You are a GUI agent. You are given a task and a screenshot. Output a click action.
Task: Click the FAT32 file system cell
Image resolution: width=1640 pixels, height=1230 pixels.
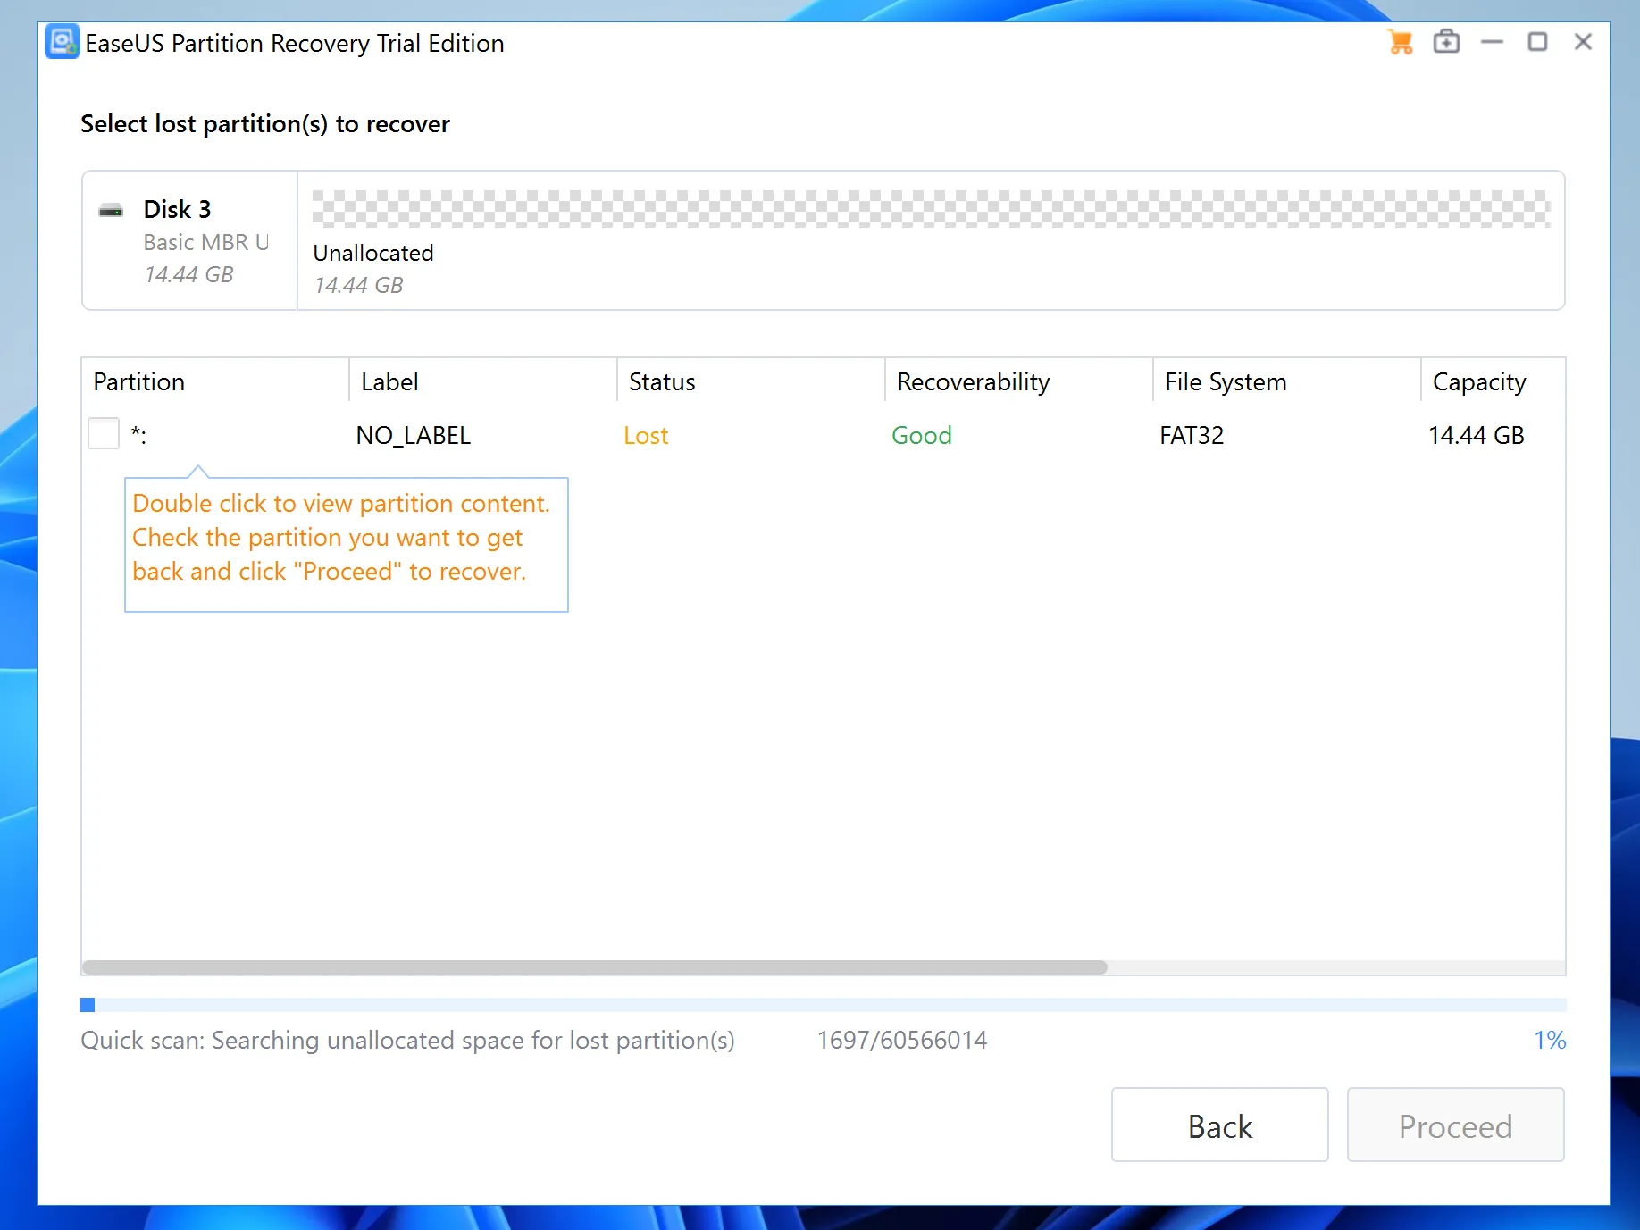pyautogui.click(x=1192, y=435)
